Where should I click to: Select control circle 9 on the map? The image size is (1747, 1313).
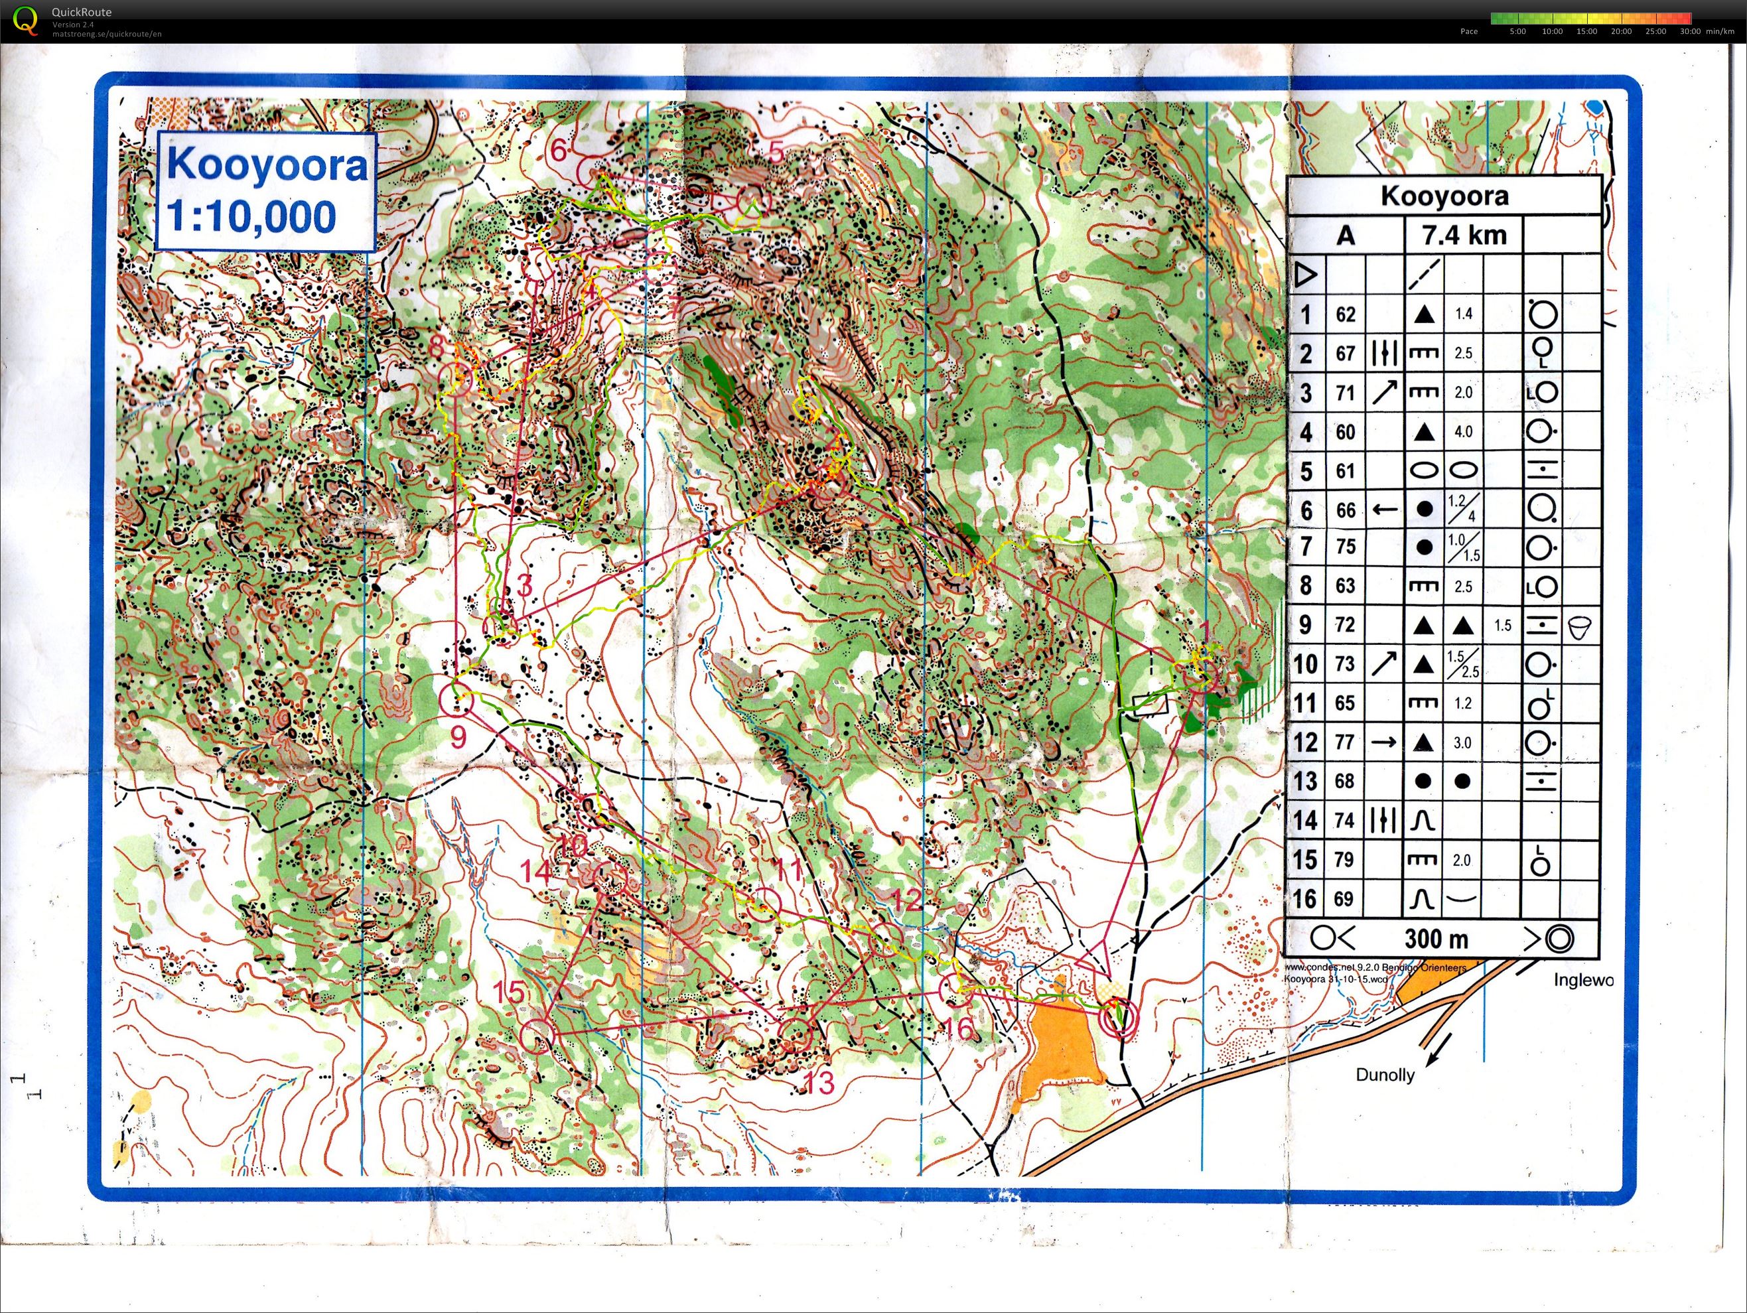coord(456,699)
